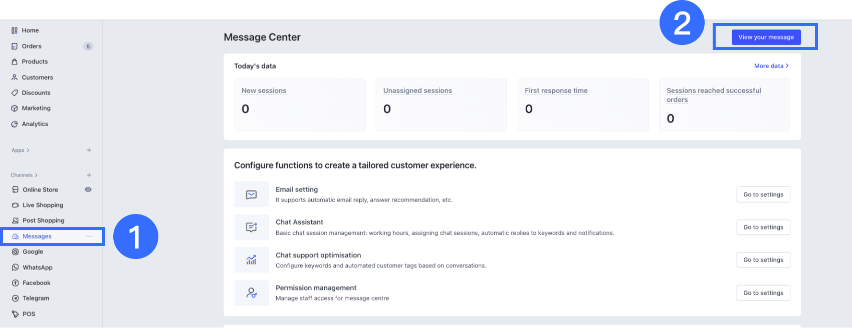Image resolution: width=852 pixels, height=328 pixels.
Task: Open the Messages three-dots options menu
Action: [89, 236]
